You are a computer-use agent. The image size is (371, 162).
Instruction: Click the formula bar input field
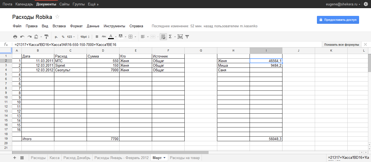click(163, 45)
